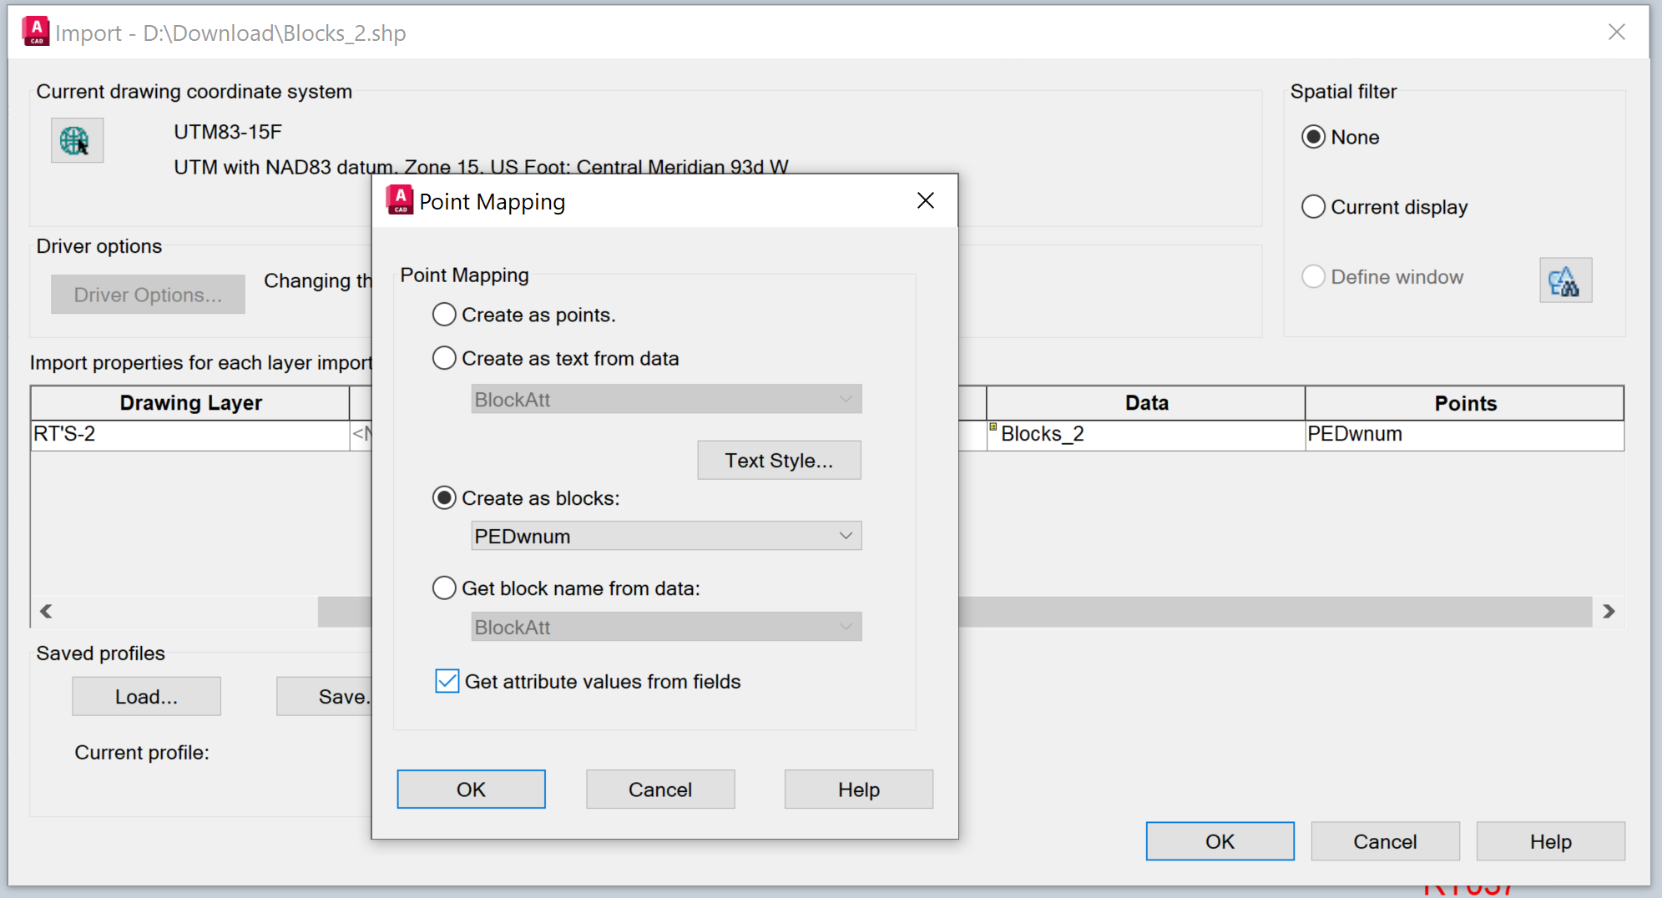Click the horizontal scrollbar track of the layer table

click(x=189, y=611)
